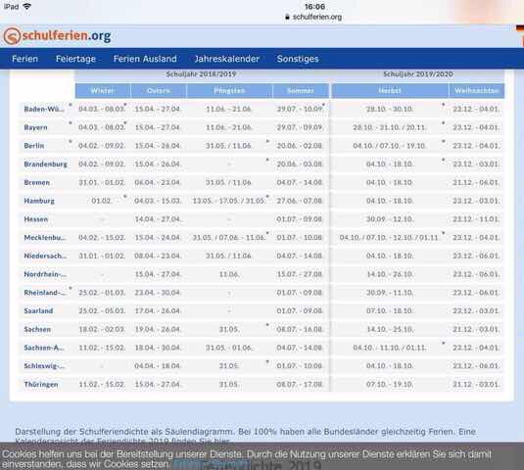
Task: Click Nordrhein Sommer dates 15.07. - 27.08.
Action: tap(300, 274)
